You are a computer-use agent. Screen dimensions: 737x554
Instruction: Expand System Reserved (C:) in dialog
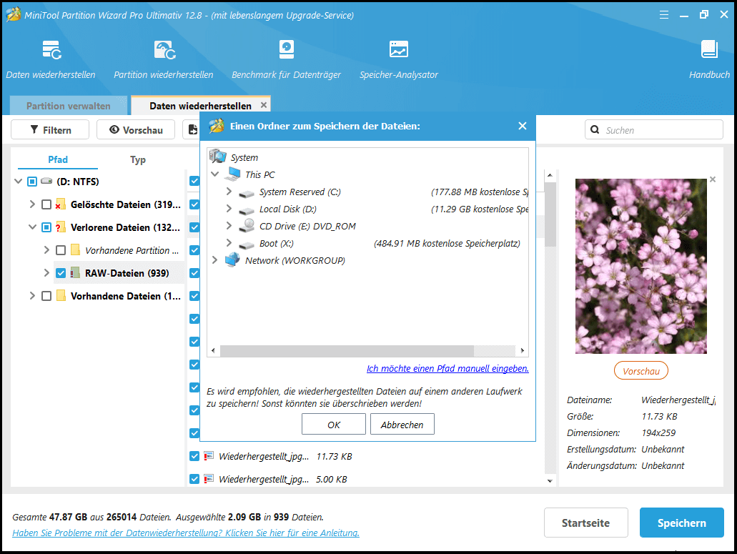[229, 192]
